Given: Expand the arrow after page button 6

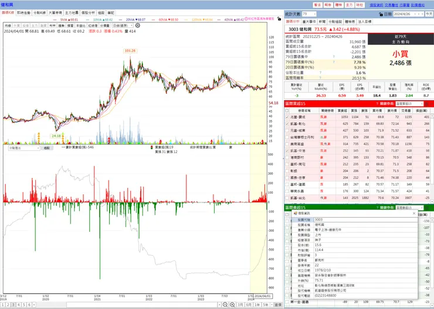Looking at the screenshot, I should coord(34,304).
